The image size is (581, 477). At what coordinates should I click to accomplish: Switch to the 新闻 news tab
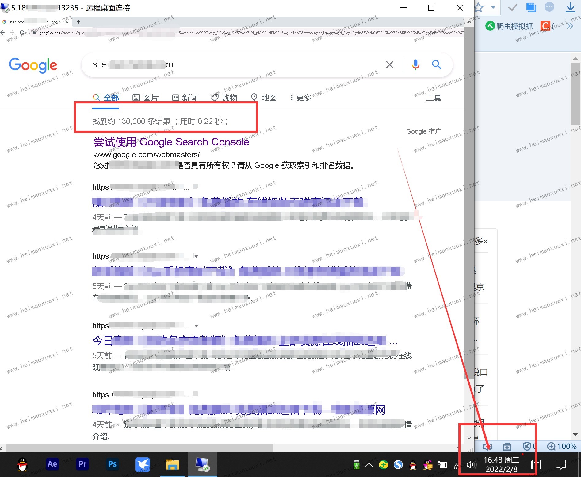click(185, 98)
